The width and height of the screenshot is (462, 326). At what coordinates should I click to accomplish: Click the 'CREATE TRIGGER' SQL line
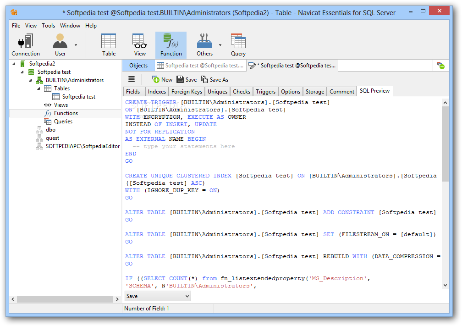[x=227, y=102]
